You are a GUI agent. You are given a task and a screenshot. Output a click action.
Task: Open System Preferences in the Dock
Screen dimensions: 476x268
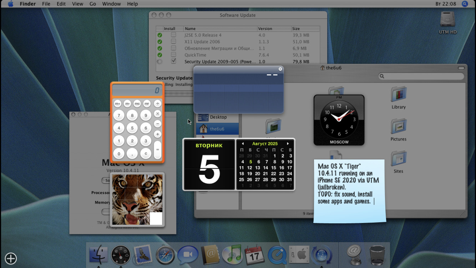pyautogui.click(x=299, y=255)
